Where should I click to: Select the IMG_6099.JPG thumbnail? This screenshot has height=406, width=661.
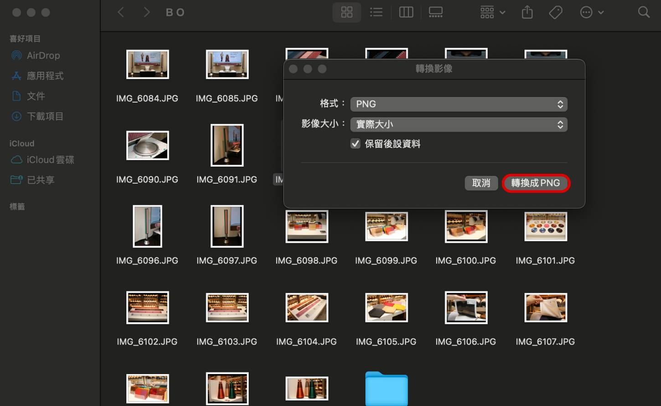pos(387,226)
